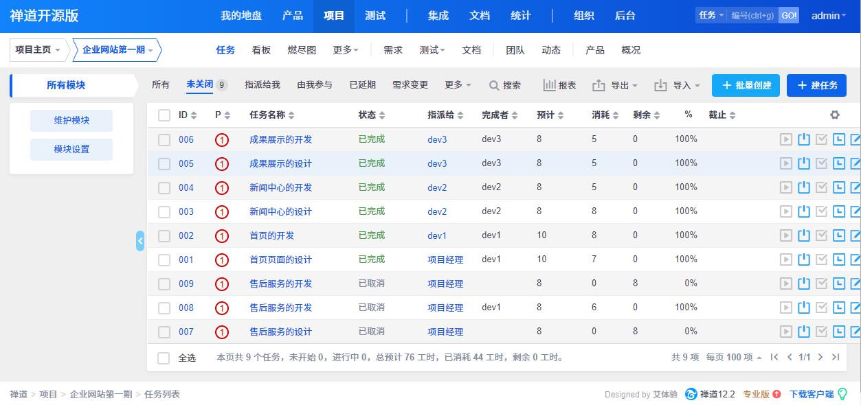Screen dimensions: 861x405
Task: Click the close-task icon for task 001
Action: pyautogui.click(x=804, y=259)
